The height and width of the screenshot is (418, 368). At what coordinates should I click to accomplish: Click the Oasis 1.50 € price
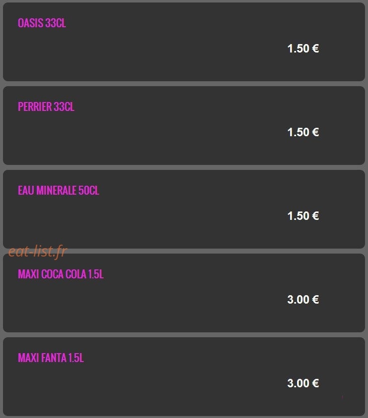303,49
